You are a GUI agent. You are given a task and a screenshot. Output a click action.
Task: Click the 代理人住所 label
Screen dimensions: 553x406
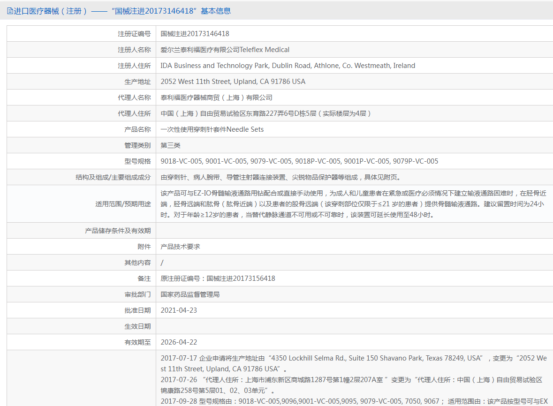point(134,113)
